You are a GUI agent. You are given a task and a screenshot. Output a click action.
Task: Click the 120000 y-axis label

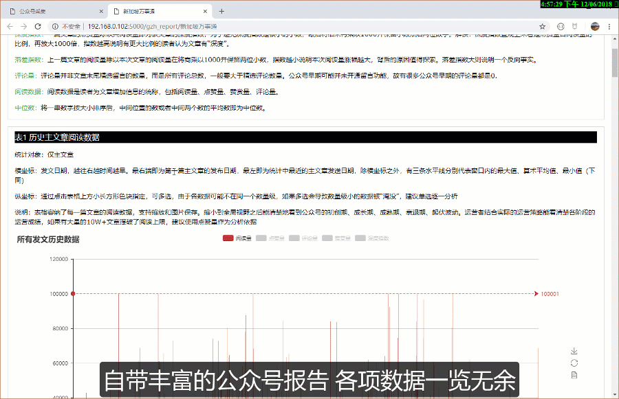tap(59, 259)
